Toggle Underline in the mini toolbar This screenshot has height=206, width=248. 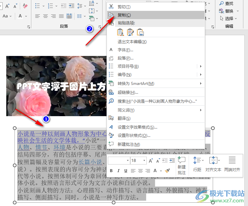[x=126, y=170]
